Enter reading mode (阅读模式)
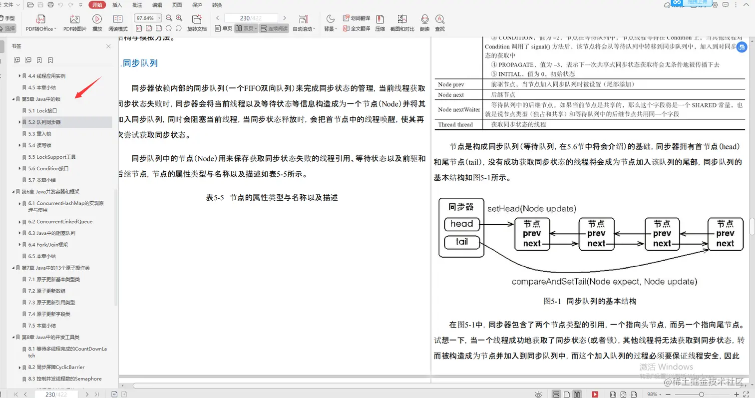This screenshot has height=398, width=755. [x=118, y=23]
